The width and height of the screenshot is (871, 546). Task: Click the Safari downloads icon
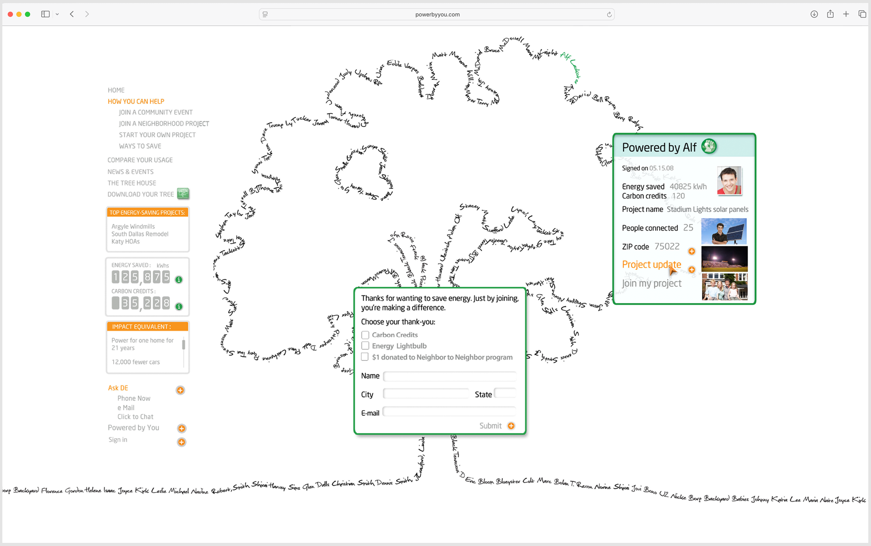click(814, 14)
